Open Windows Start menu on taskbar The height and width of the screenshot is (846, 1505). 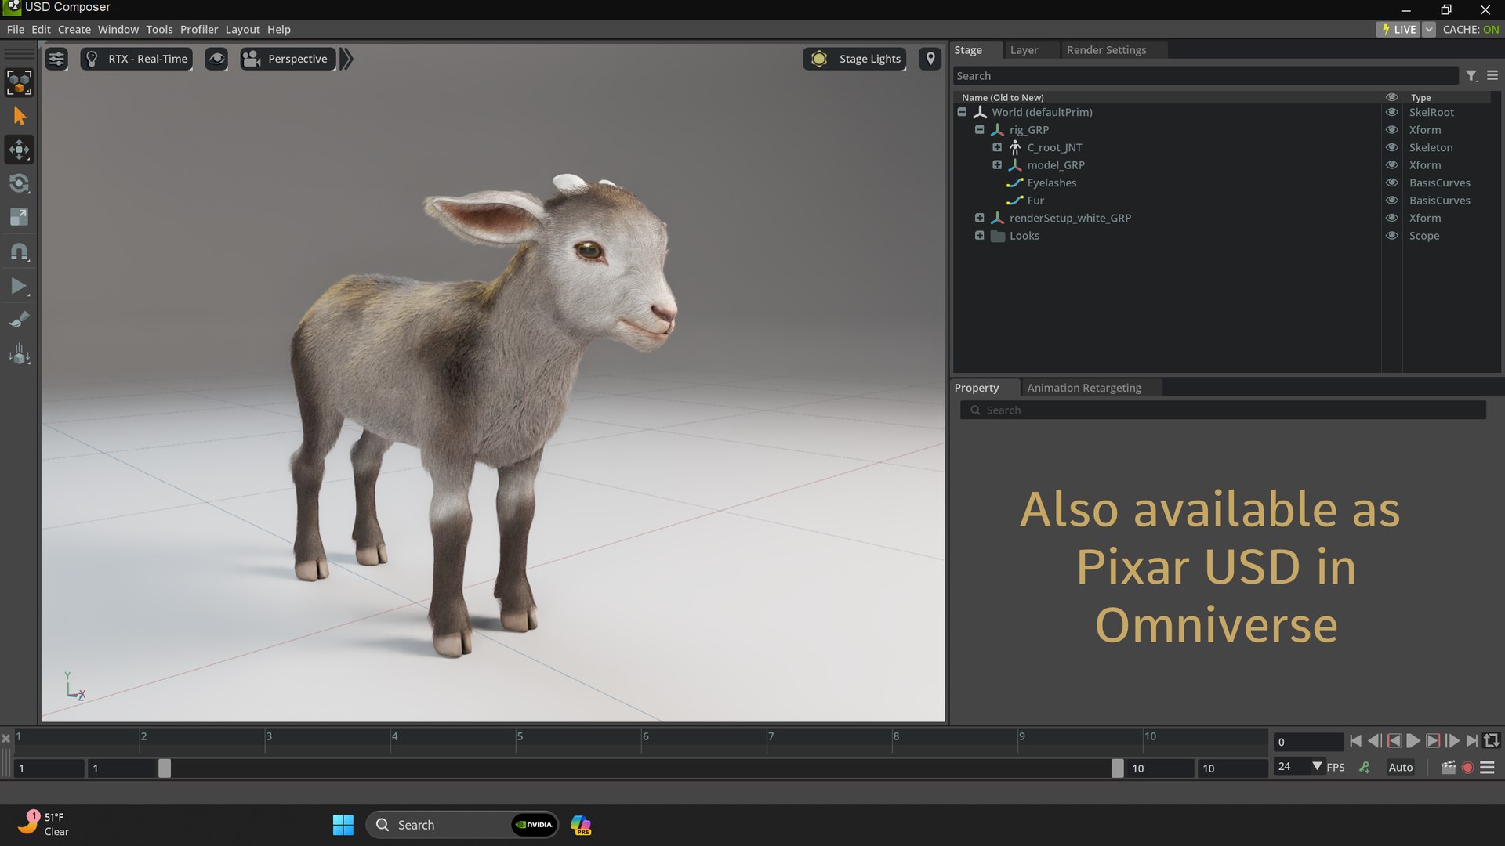[343, 825]
